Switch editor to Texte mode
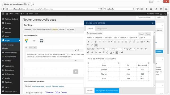The height and width of the screenshot is (95, 170). 148,34
